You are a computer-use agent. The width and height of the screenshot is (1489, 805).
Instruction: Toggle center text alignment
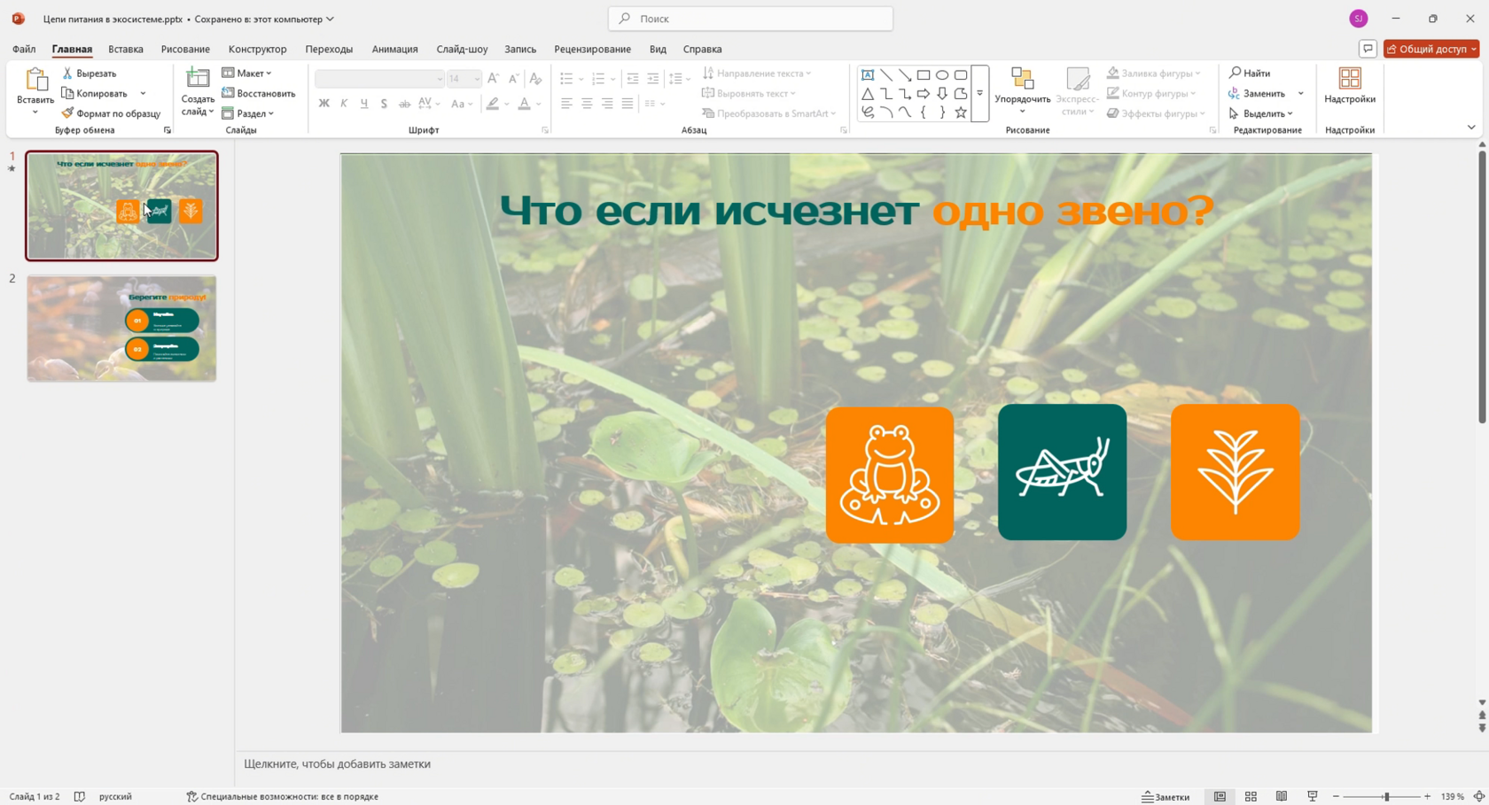587,104
